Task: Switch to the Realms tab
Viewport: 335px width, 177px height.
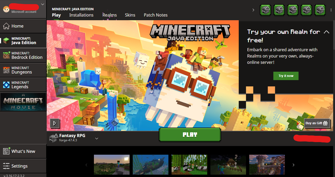Action: 110,15
